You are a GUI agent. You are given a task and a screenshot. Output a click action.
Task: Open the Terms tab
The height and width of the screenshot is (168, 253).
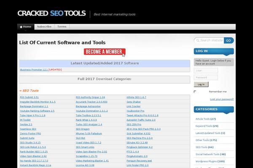[62, 27]
